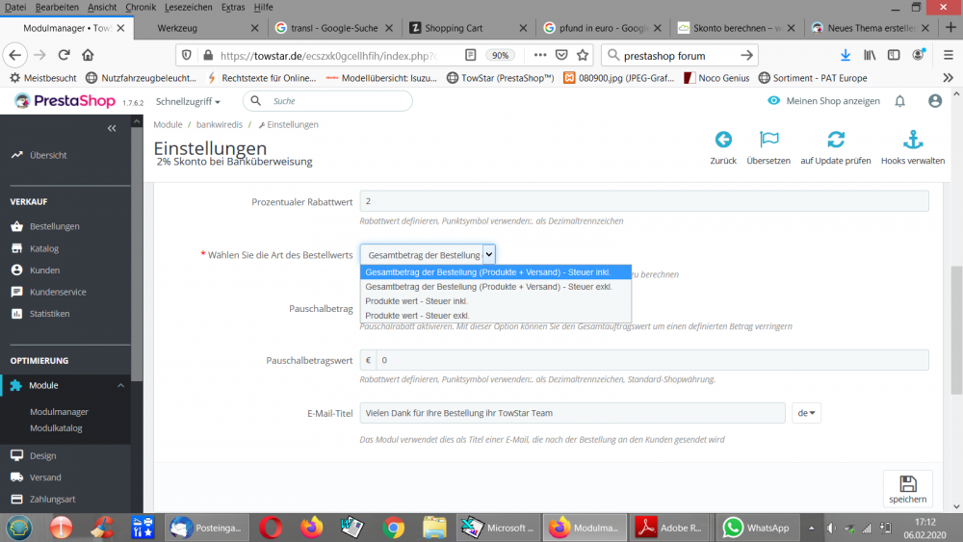The height and width of the screenshot is (542, 963).
Task: Open Hooks verwalten anchor icon
Action: click(913, 140)
